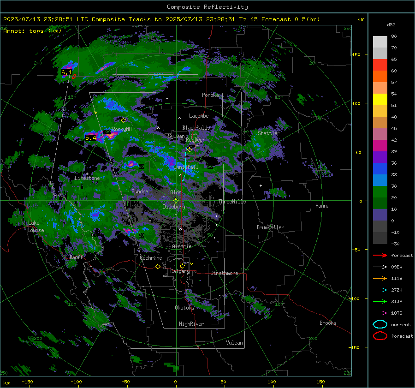Click the red swatch in the dBZ legend
The height and width of the screenshot is (388, 415).
click(380, 65)
